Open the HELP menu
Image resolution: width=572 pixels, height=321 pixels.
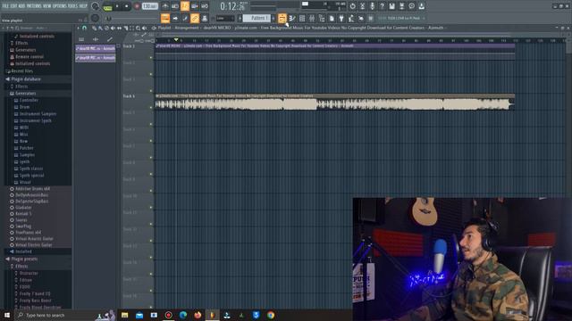point(83,6)
